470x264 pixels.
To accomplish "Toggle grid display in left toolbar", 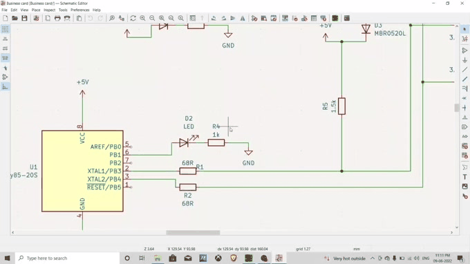I will [5, 29].
